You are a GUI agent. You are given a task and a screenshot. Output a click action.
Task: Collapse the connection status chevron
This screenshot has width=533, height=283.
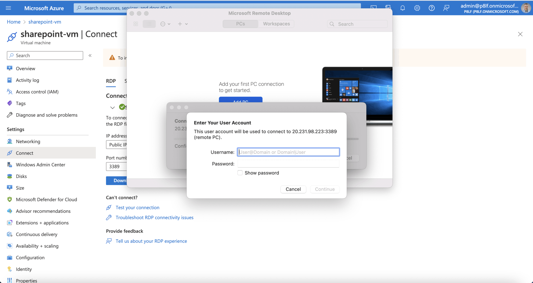click(112, 108)
